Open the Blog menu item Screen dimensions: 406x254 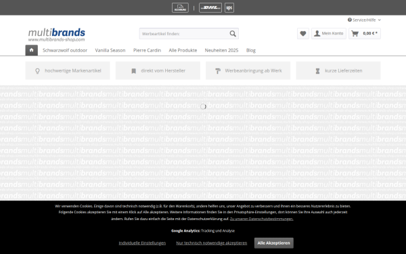coord(250,50)
